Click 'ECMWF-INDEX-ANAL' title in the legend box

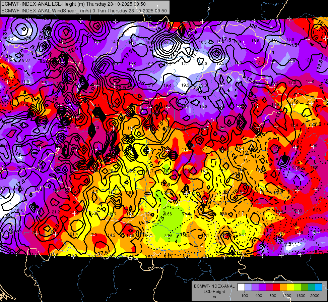[x=214, y=286]
